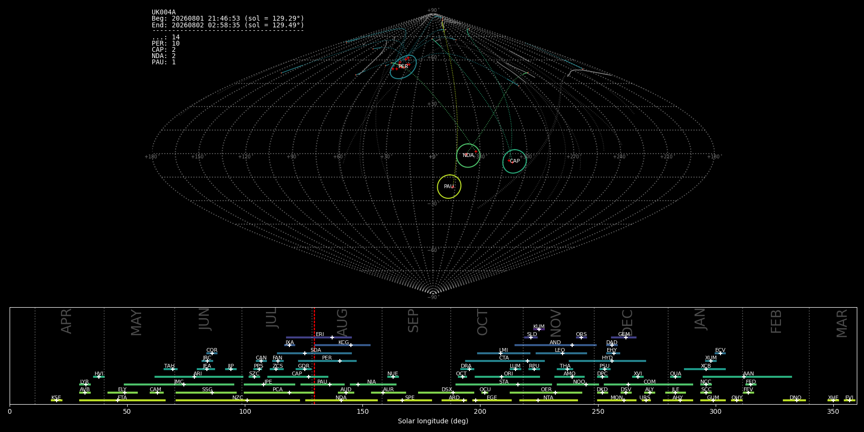Click the red dashed current solar longitude line
This screenshot has height=432, width=864.
coord(314,355)
